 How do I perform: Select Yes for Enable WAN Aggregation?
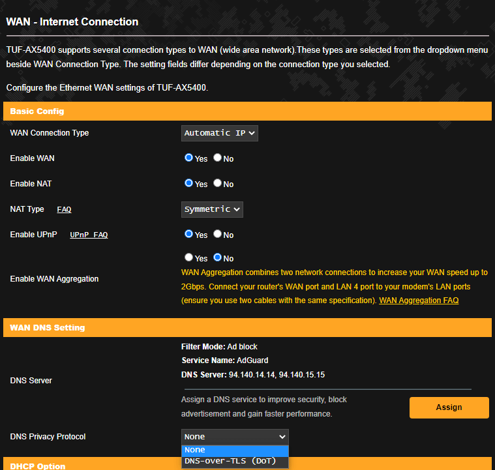(x=188, y=257)
